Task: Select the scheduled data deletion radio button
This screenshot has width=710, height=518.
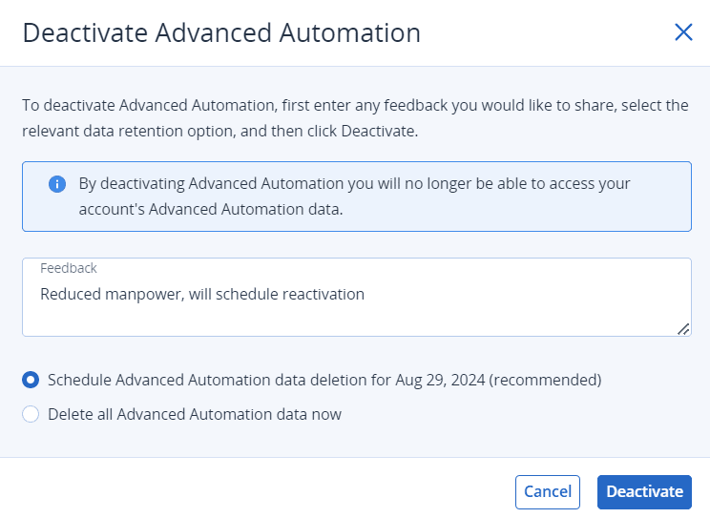Action: [x=31, y=380]
